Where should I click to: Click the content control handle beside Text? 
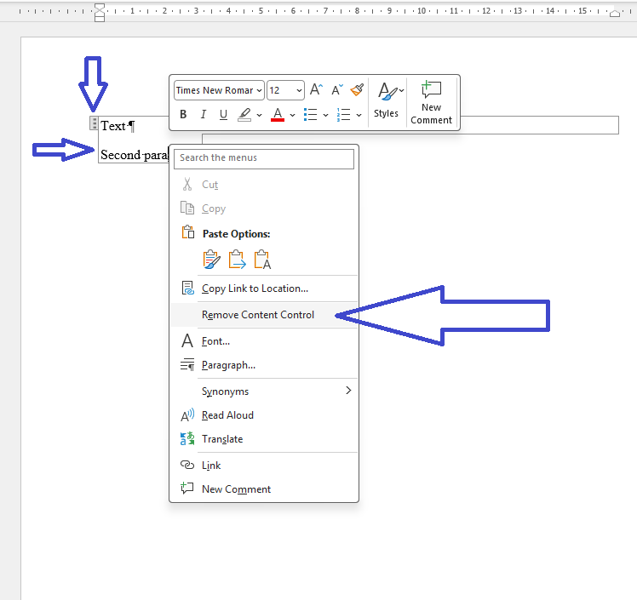click(94, 123)
